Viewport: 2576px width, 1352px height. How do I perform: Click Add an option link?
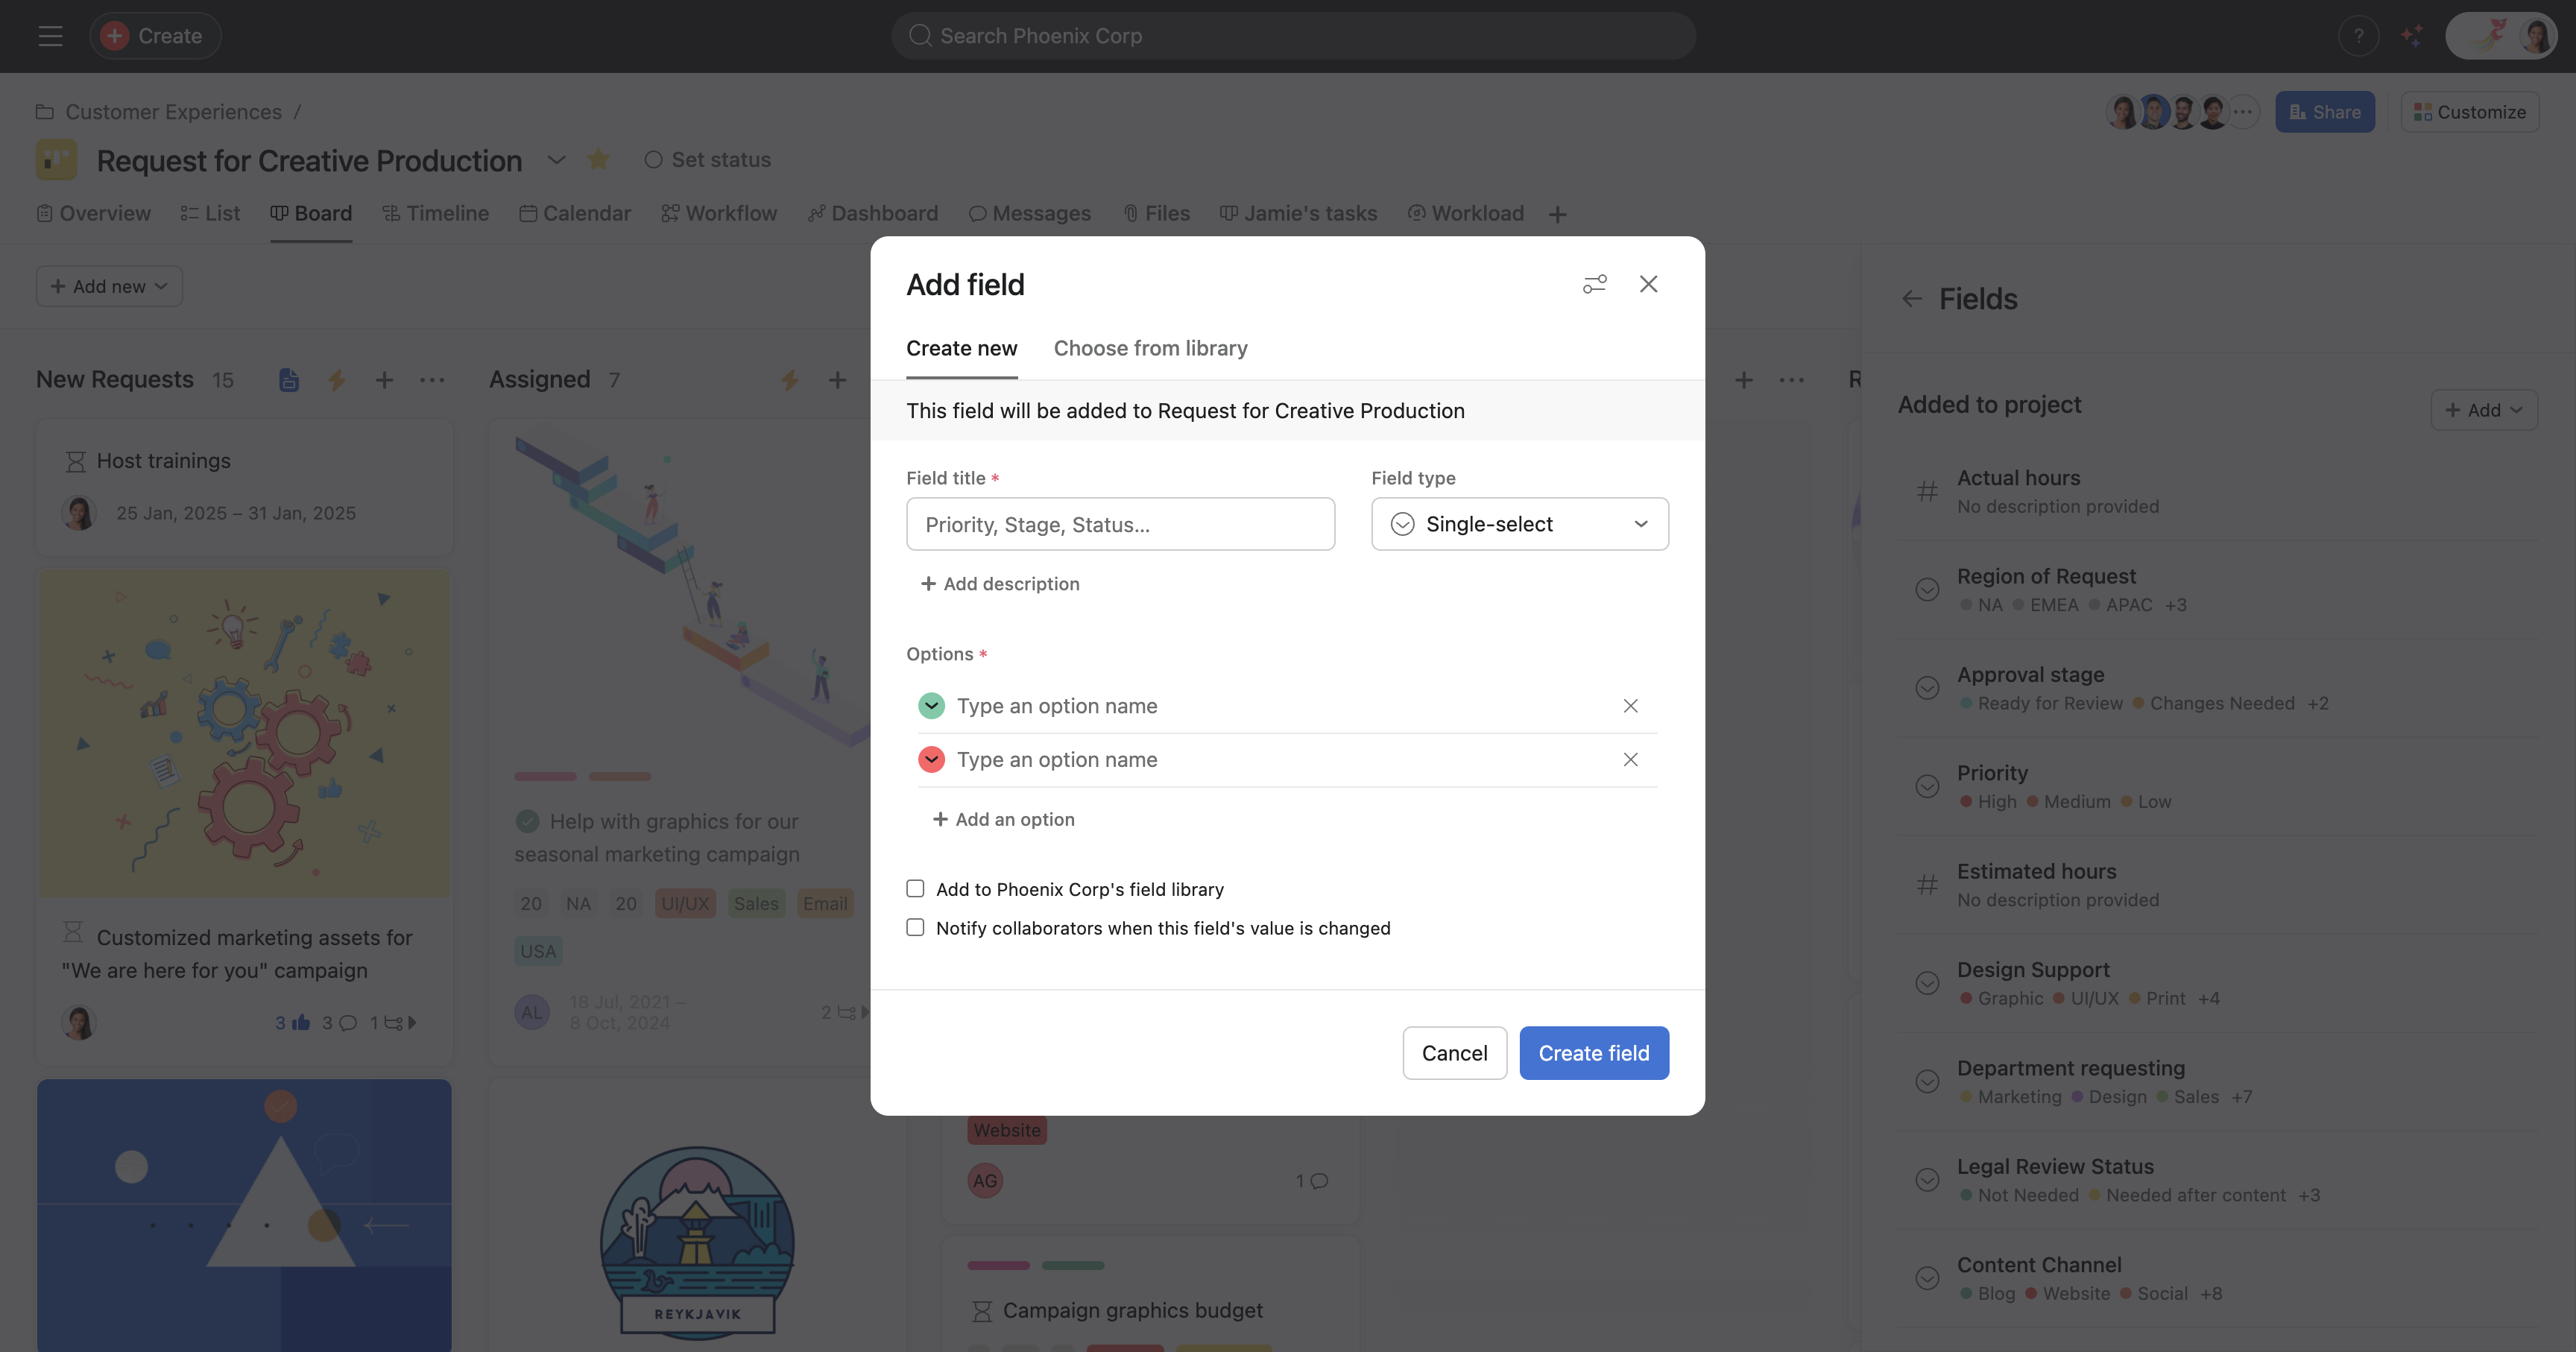(x=1003, y=819)
